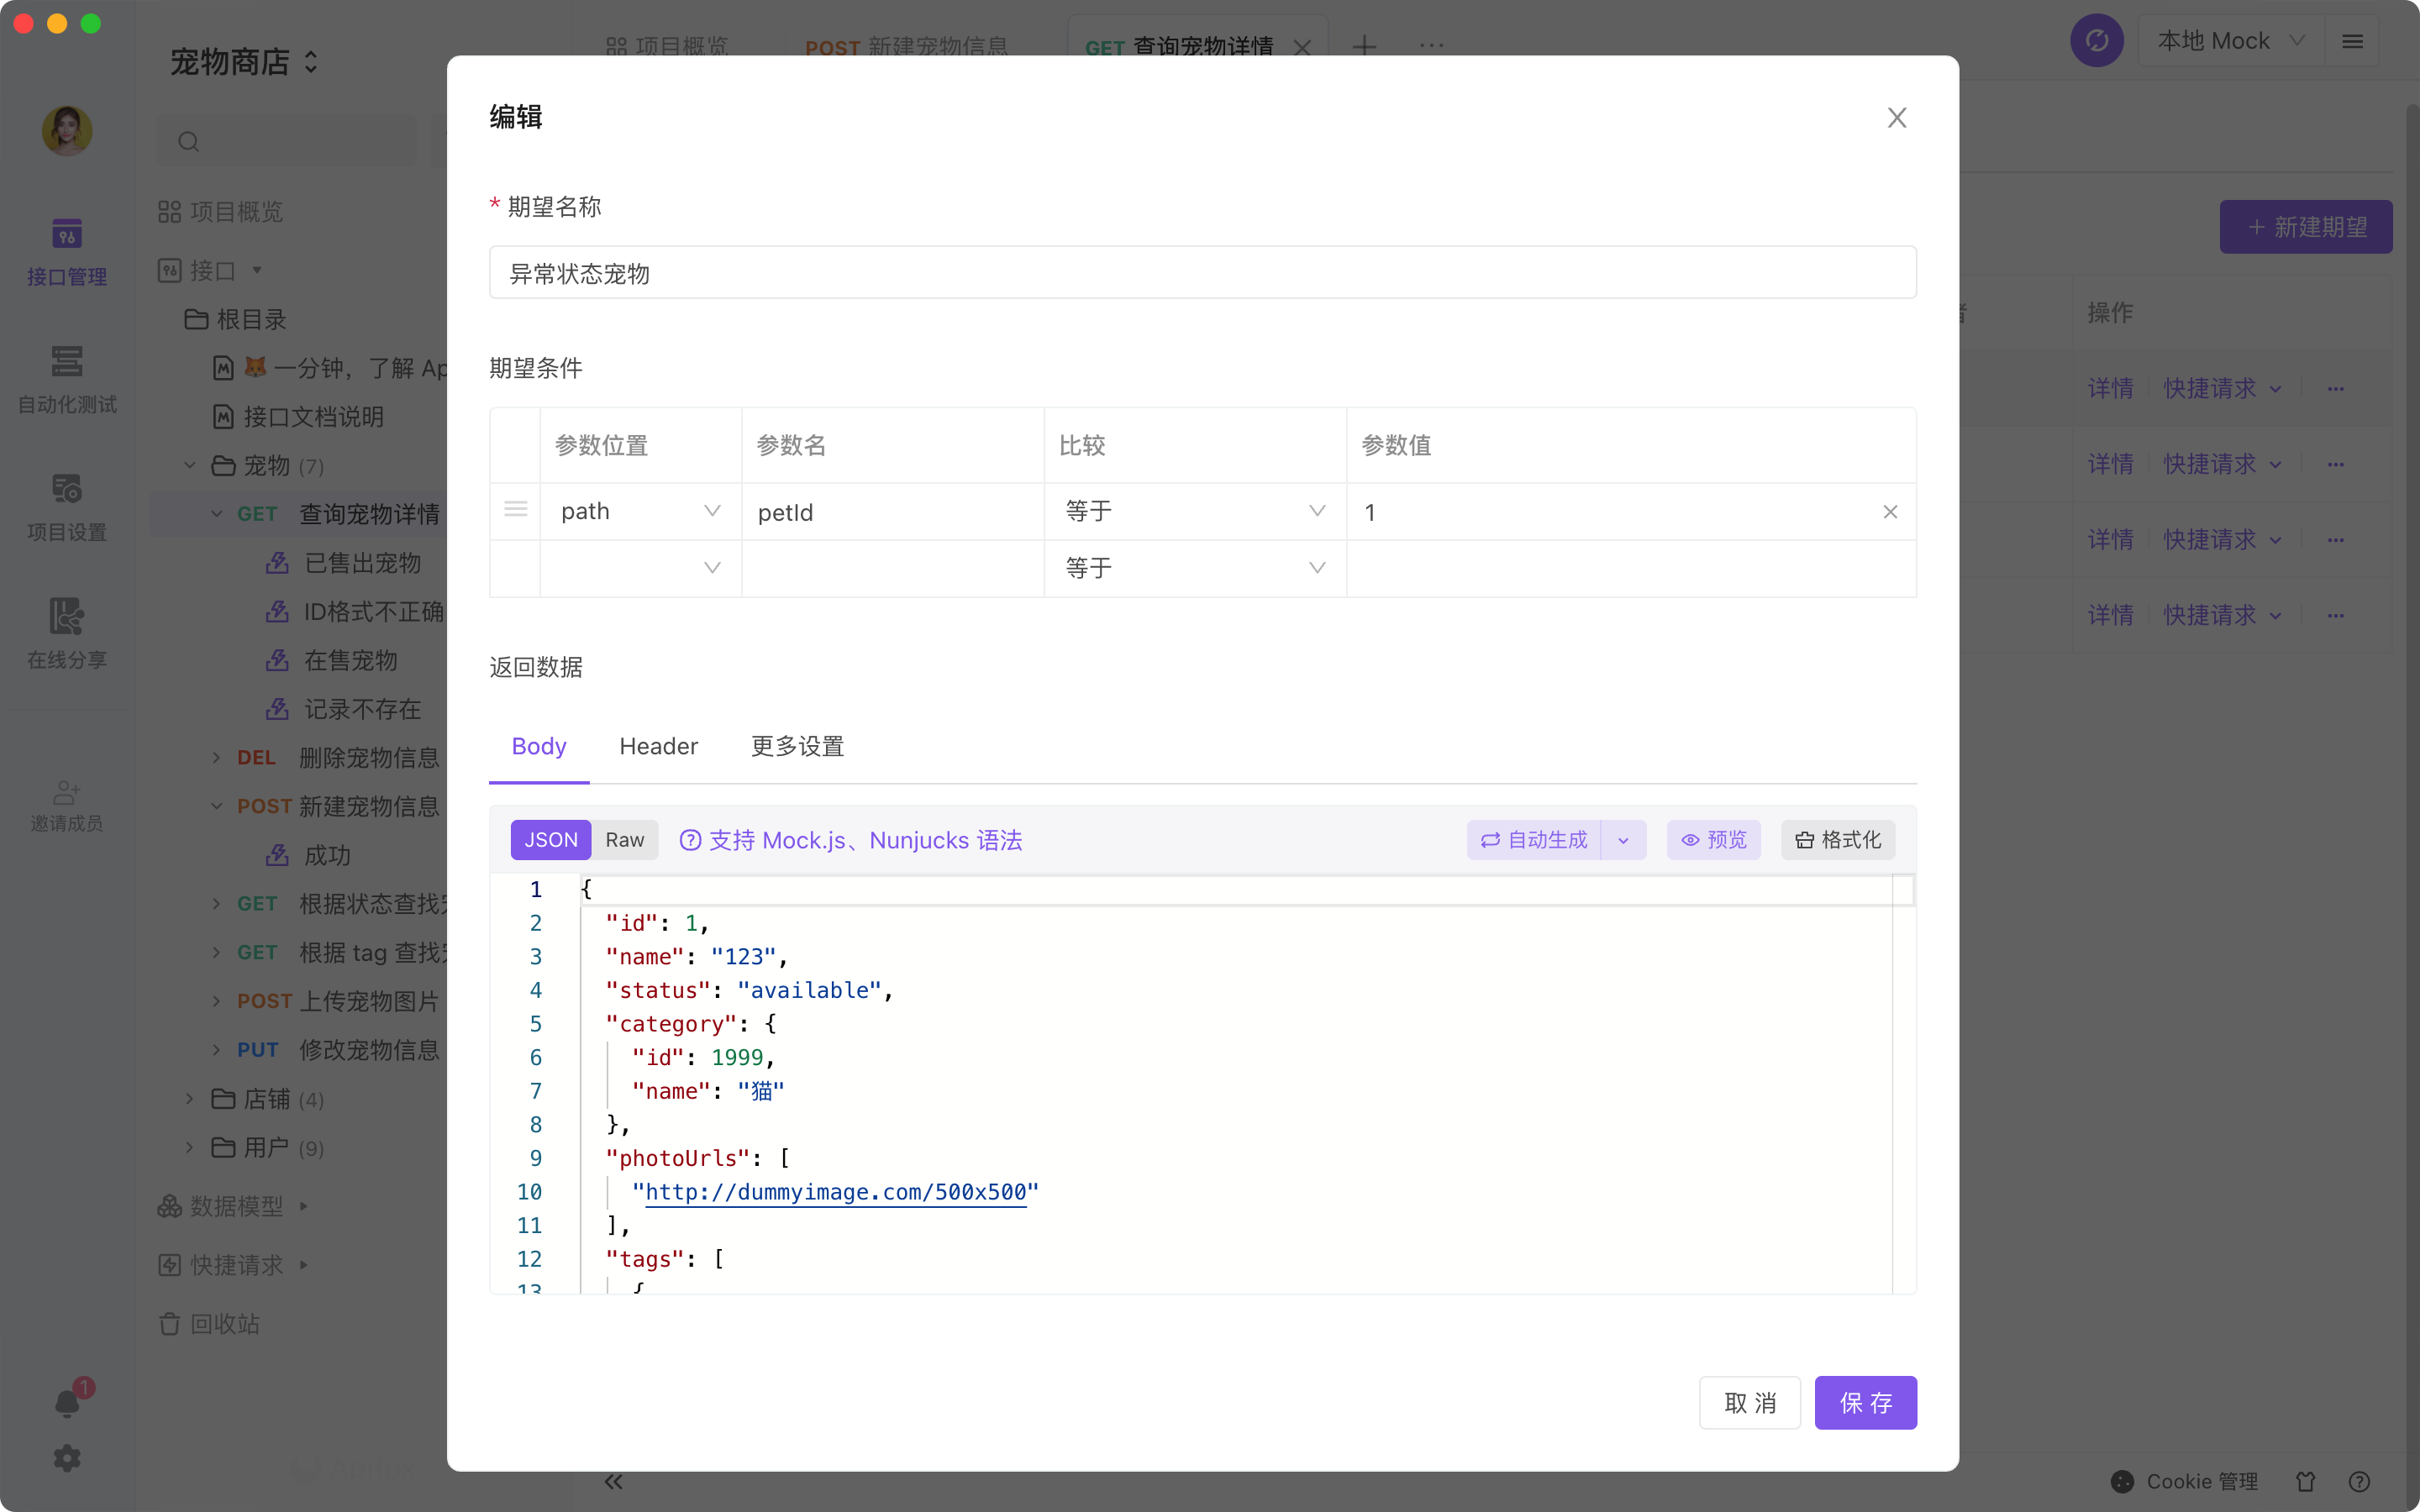
Task: Select 项目概览 in the tree
Action: click(221, 212)
